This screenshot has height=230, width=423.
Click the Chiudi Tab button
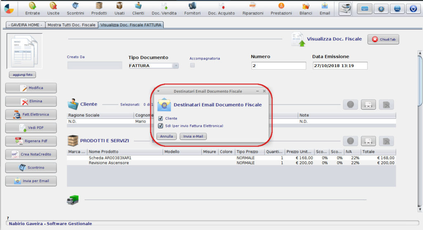click(x=383, y=39)
